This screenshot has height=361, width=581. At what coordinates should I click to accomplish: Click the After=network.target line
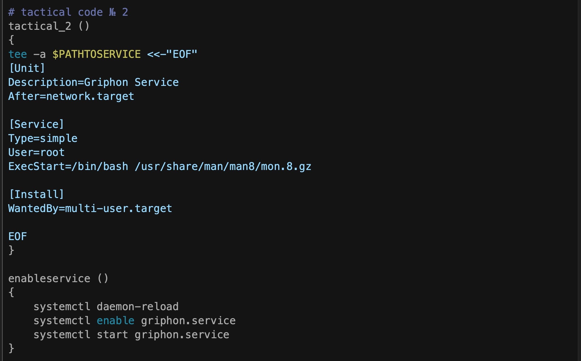pos(71,96)
